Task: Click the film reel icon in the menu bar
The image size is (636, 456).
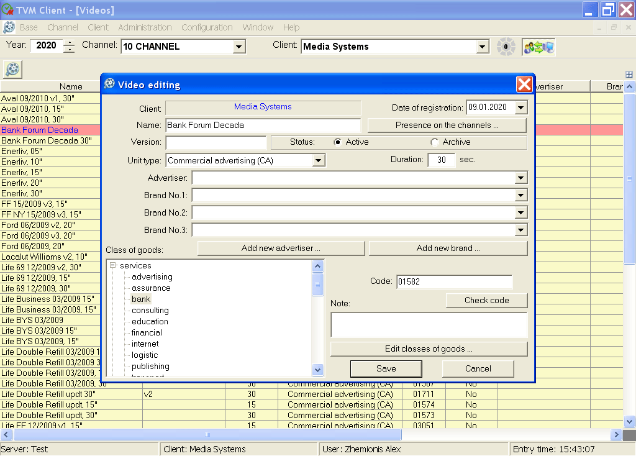Action: [x=9, y=27]
